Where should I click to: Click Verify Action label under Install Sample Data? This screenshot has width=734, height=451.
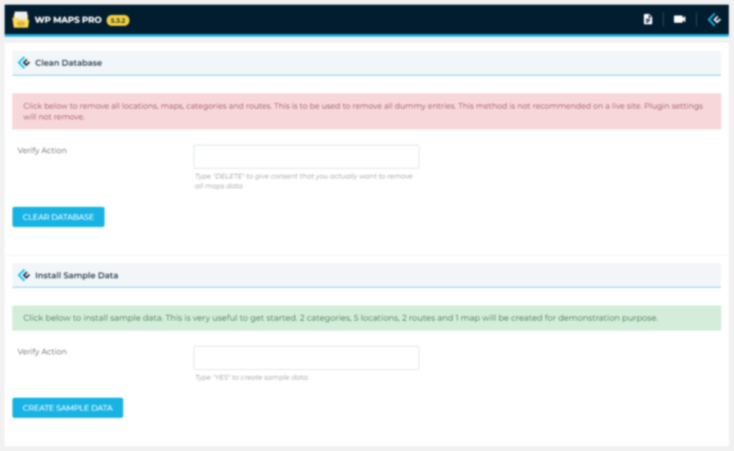coord(42,352)
